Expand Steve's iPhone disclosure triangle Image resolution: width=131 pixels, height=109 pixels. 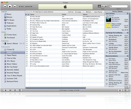pyautogui.click(x=3, y=43)
